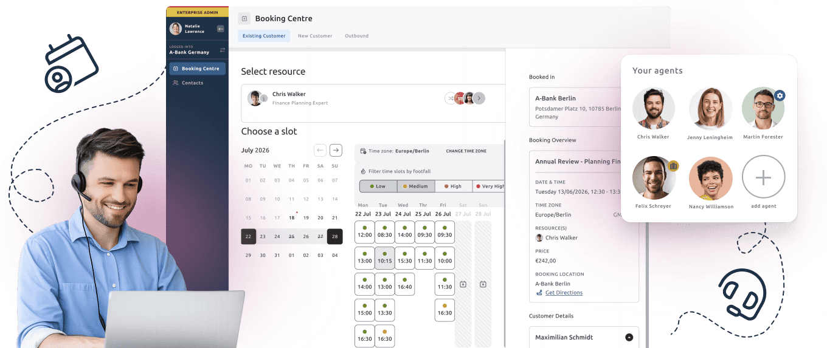
Task: Switch to New Customer tab
Action: tap(315, 36)
